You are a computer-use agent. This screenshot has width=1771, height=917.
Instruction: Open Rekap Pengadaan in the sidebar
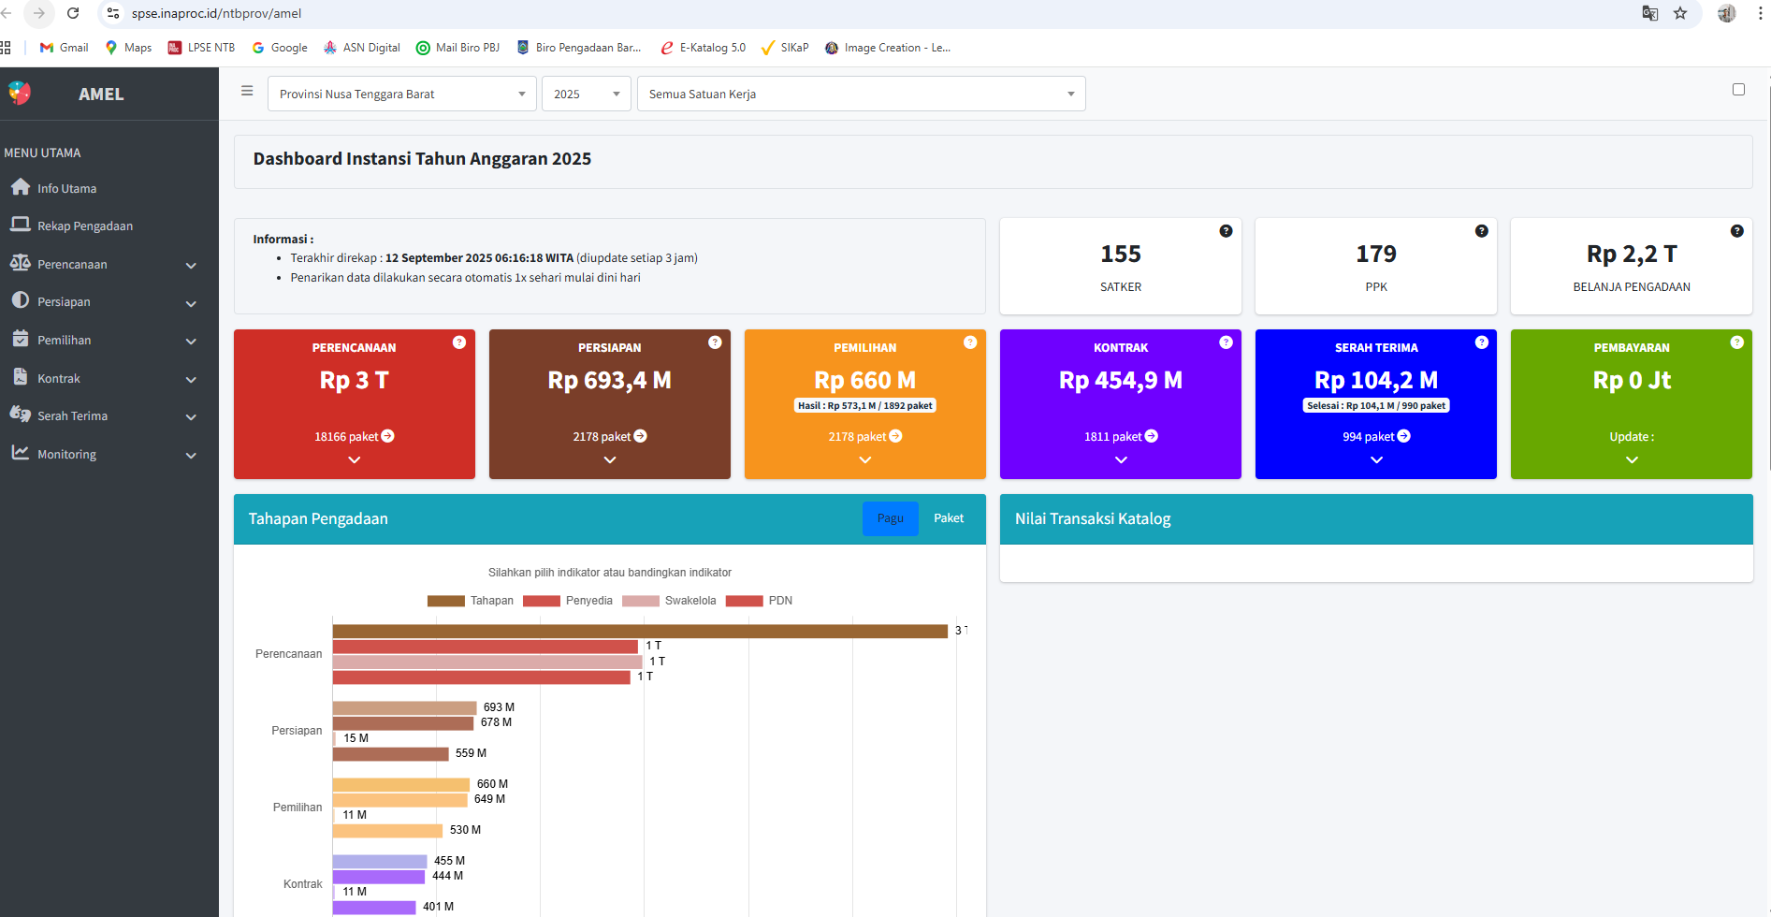(85, 226)
